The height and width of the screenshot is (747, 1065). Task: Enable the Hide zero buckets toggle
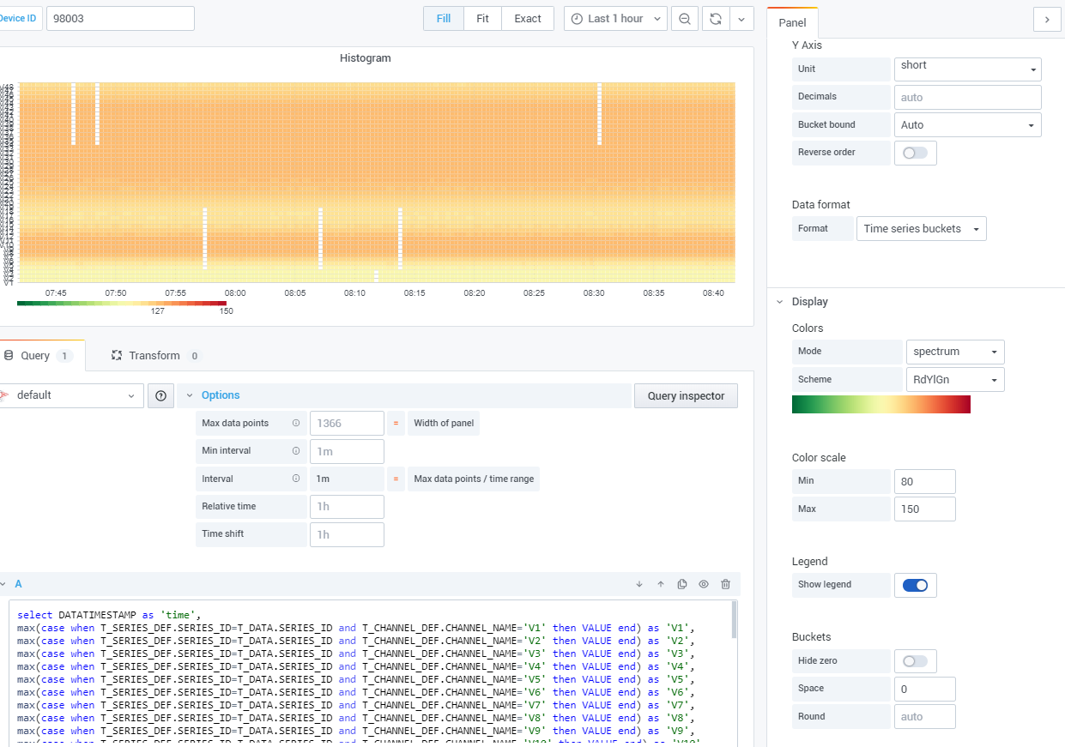(915, 660)
